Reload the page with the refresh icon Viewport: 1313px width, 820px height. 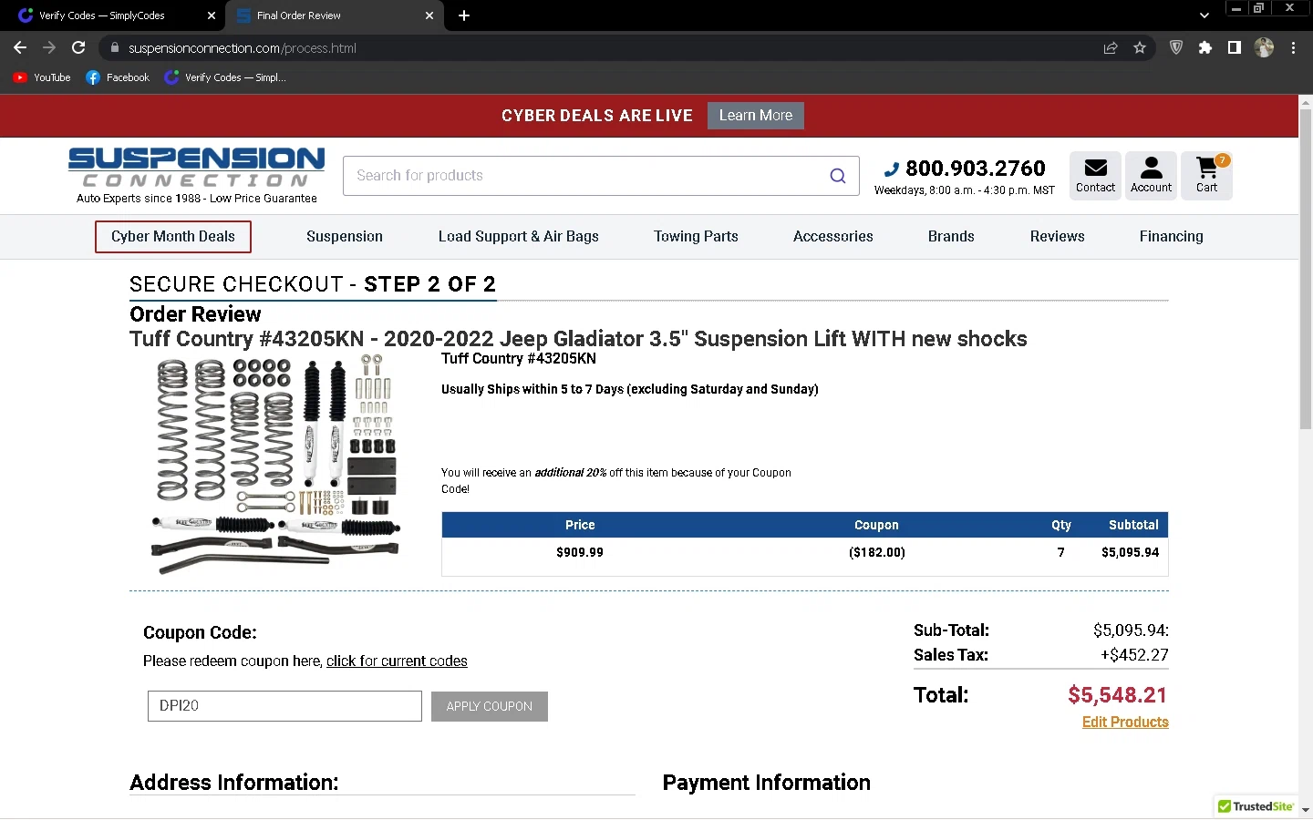click(x=78, y=48)
